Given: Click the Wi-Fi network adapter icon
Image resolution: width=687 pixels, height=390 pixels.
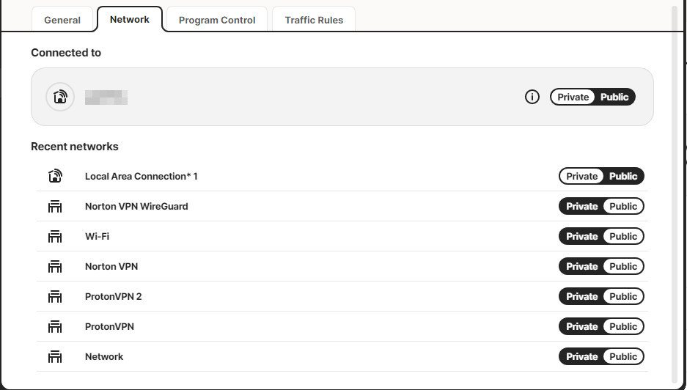Looking at the screenshot, I should click(x=55, y=237).
